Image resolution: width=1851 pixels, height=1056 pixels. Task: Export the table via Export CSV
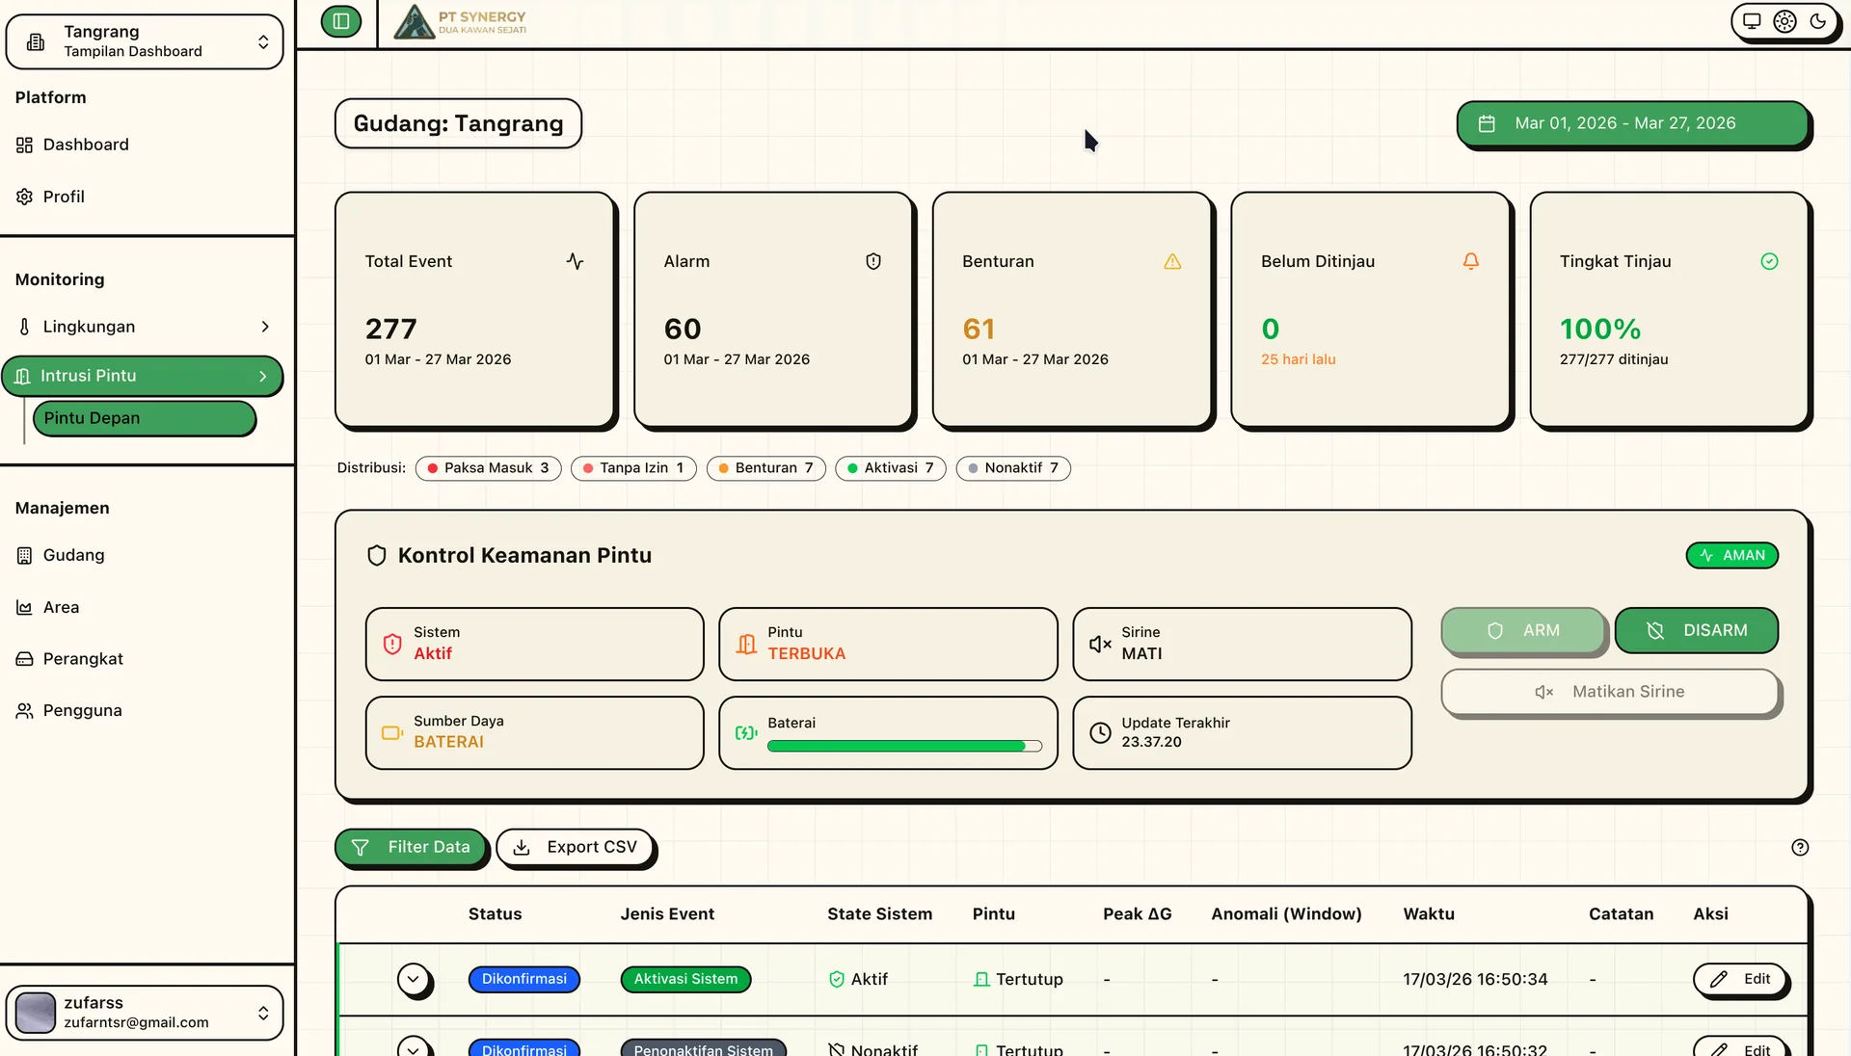(576, 848)
